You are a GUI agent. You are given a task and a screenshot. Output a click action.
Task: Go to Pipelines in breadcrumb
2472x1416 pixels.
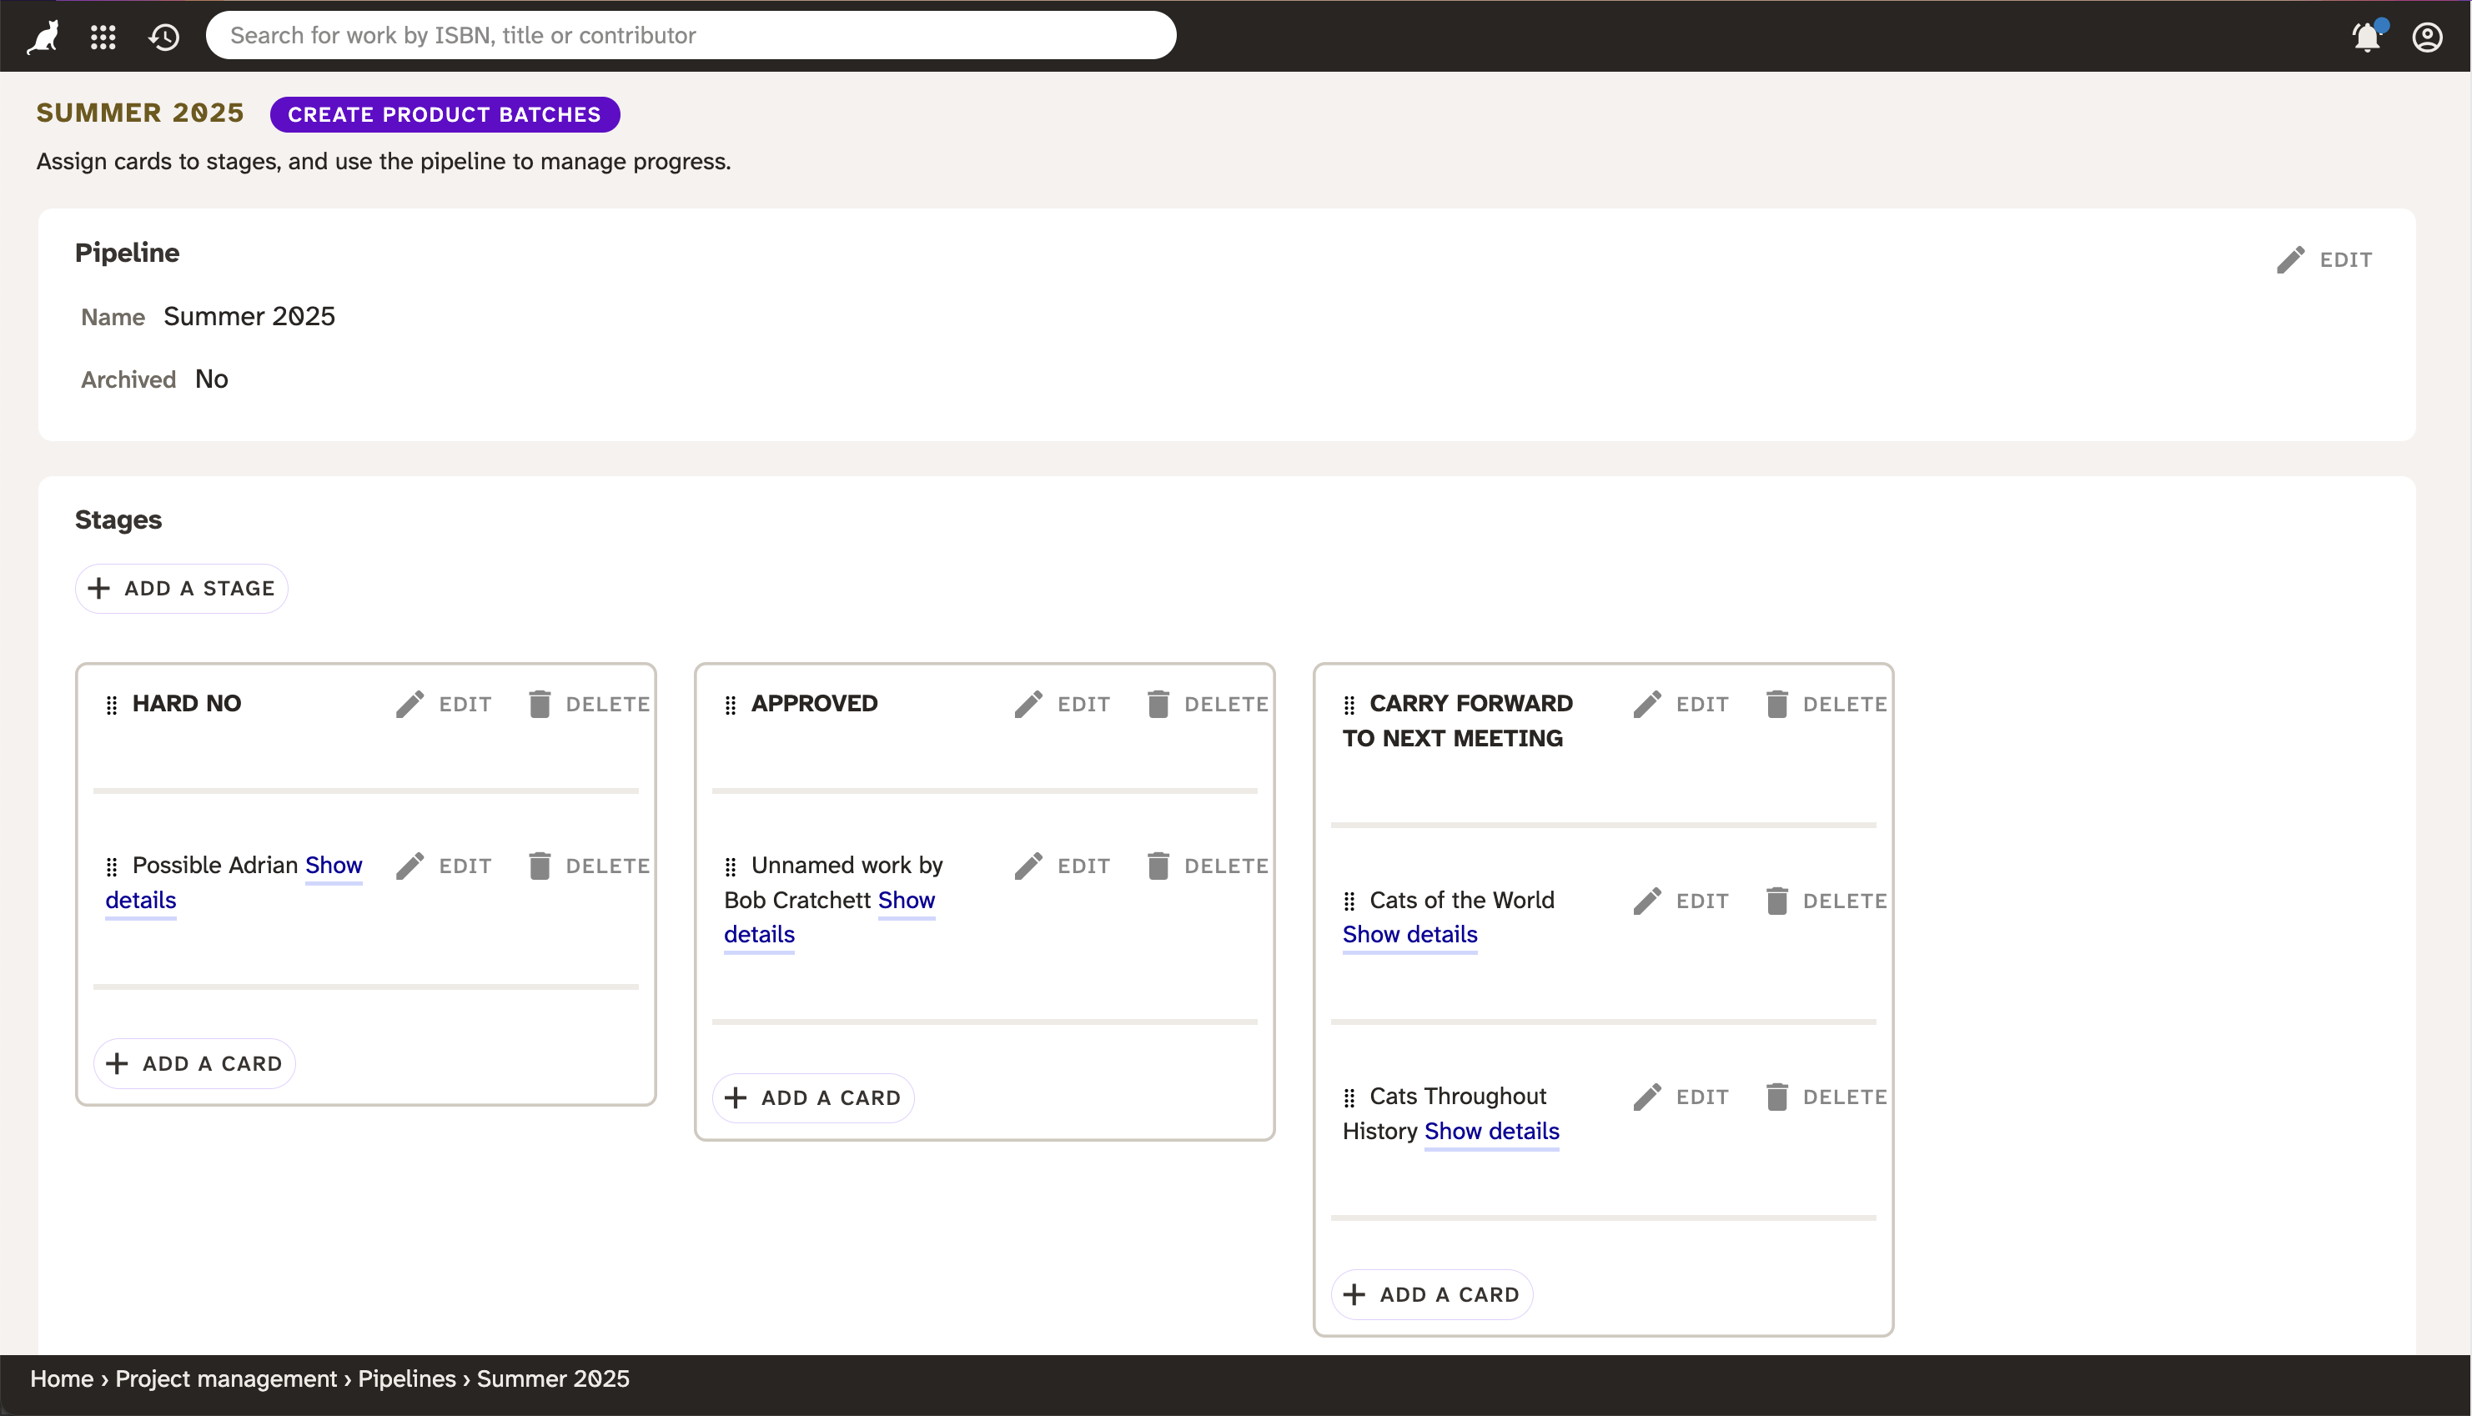pyautogui.click(x=406, y=1378)
